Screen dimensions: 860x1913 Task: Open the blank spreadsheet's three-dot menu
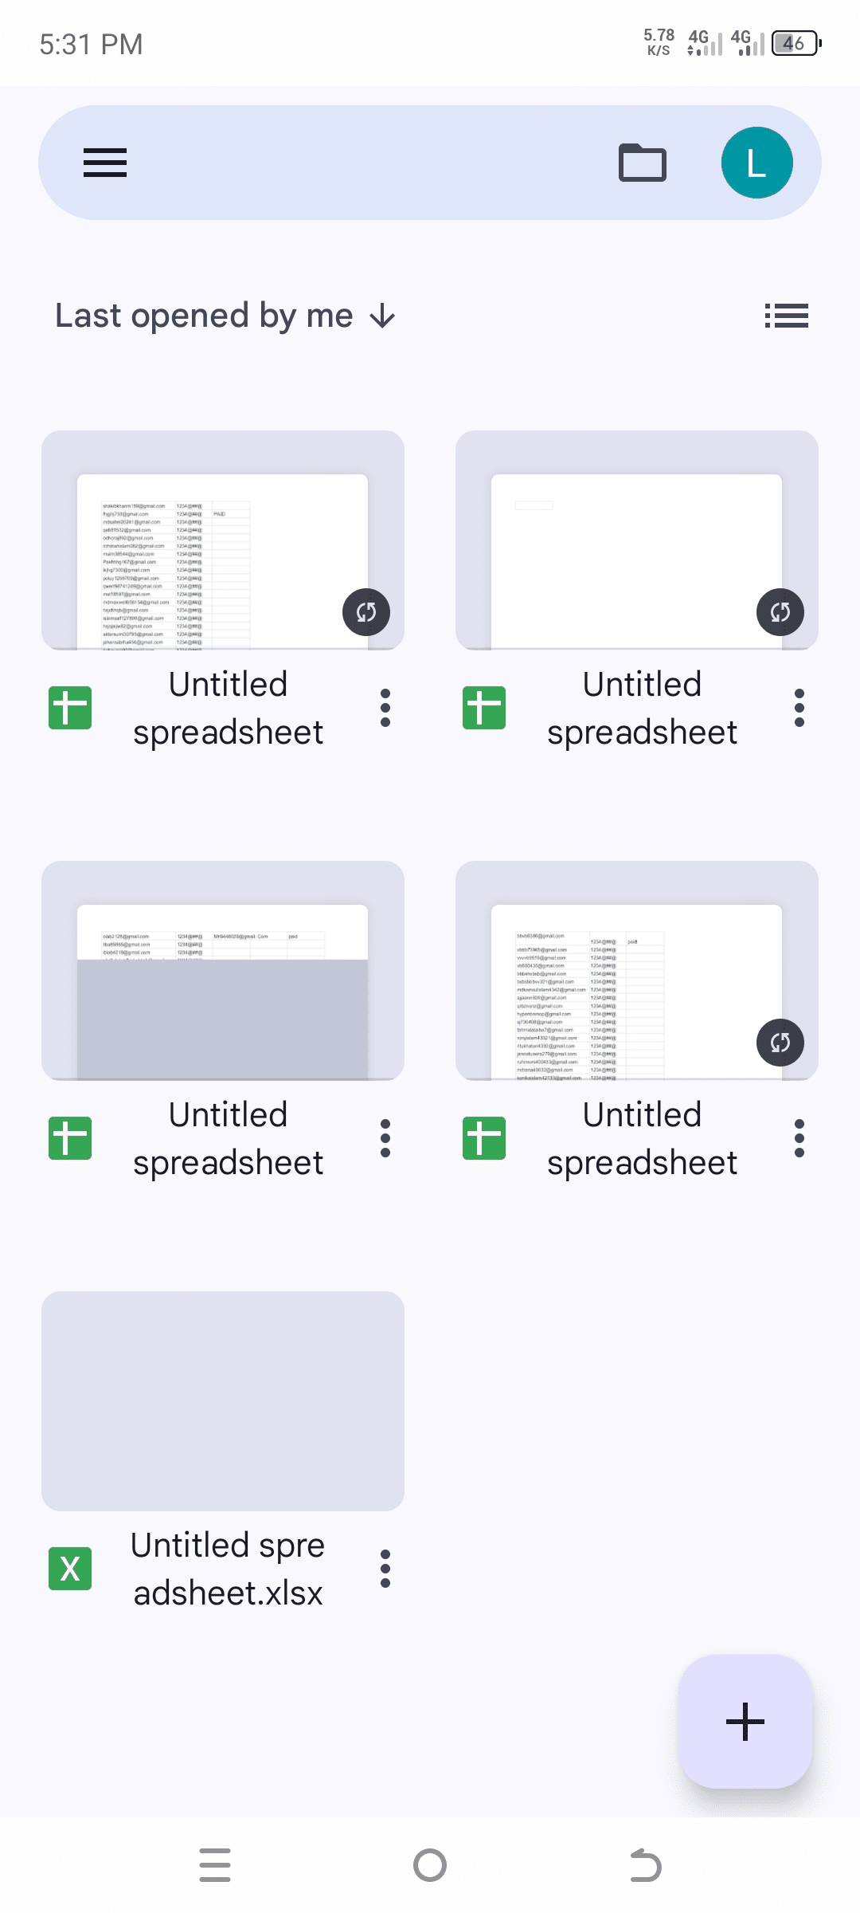pyautogui.click(x=799, y=708)
